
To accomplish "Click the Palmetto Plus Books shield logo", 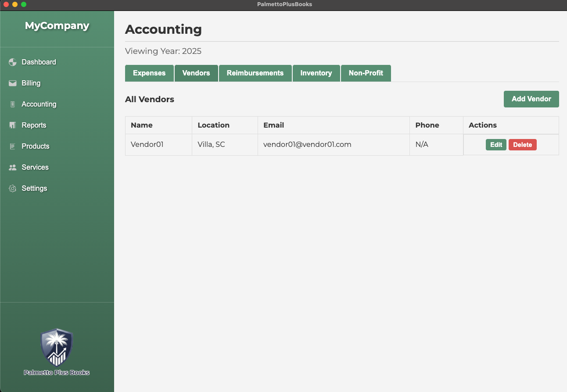I will pos(57,347).
